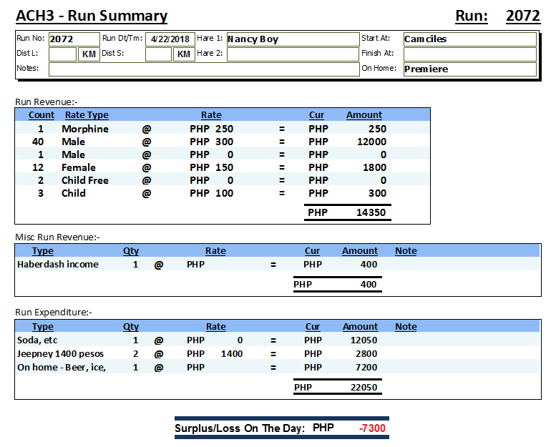Click the Start At field showing Camciles

(x=469, y=39)
